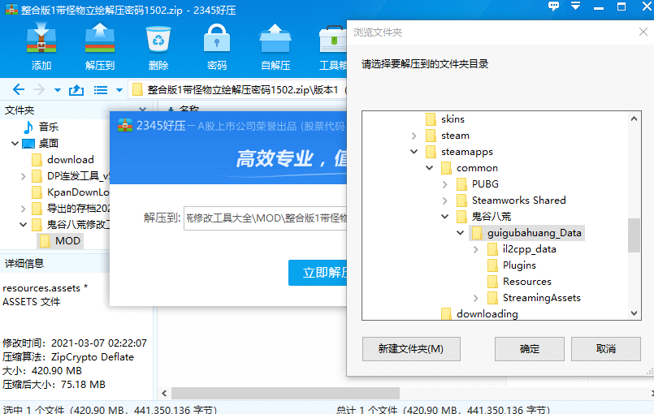Click the 详细信息 panel header
Image resolution: width=654 pixels, height=414 pixels.
[24, 264]
